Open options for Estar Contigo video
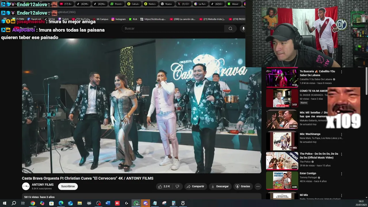The image size is (368, 207). coord(342,174)
